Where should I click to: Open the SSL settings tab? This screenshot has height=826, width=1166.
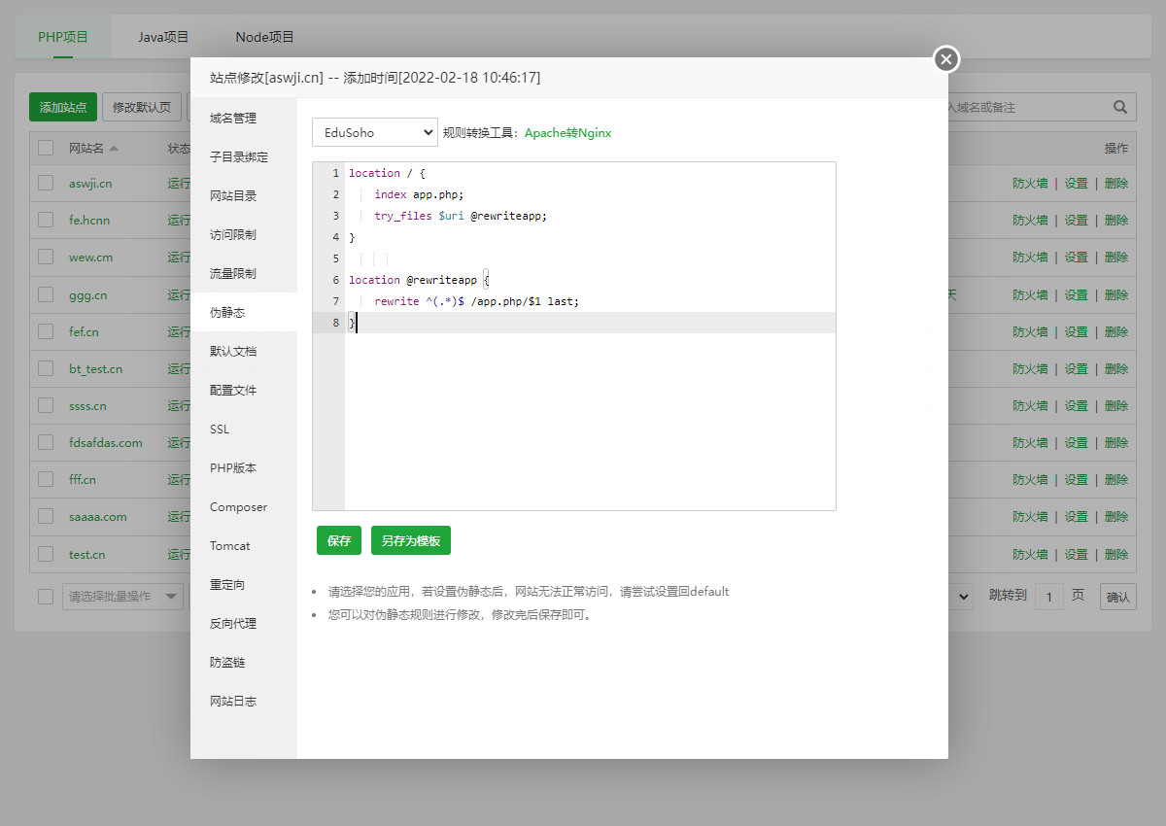pos(220,429)
